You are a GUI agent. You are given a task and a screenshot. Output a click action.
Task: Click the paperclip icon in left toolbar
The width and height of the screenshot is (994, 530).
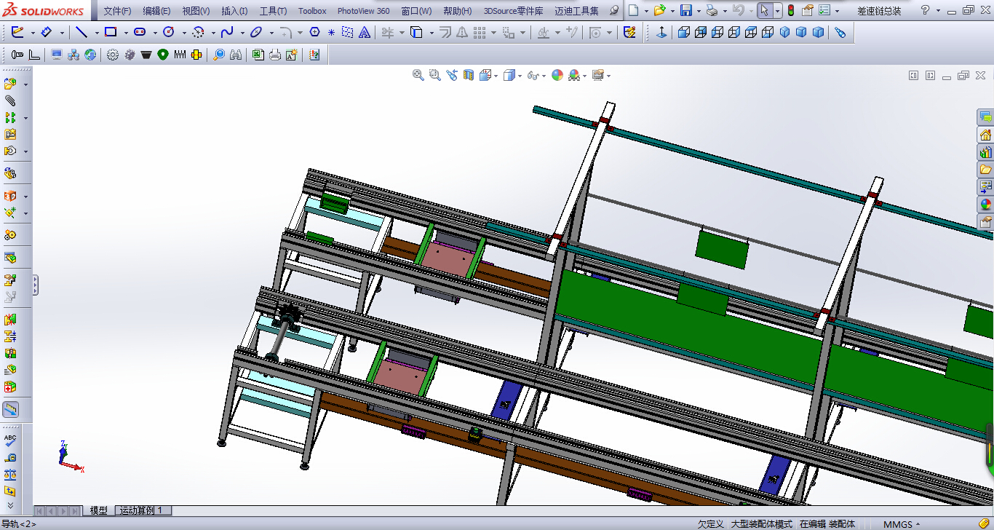pos(10,100)
